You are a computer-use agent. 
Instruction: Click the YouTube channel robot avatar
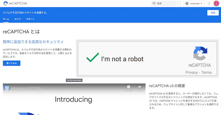[x=7, y=88]
